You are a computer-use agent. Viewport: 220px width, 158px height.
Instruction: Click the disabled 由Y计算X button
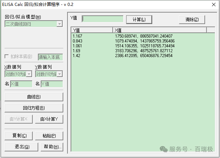18,119
